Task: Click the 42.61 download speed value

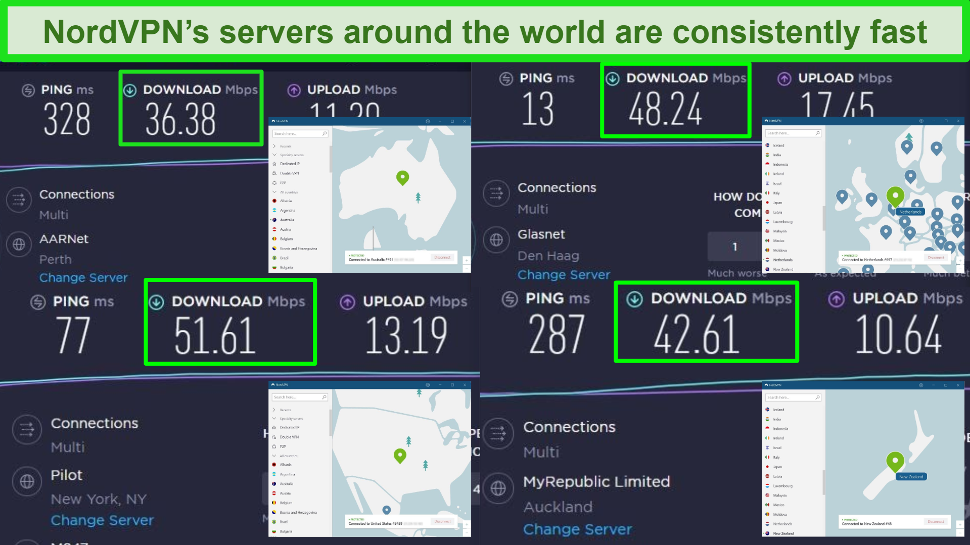Action: click(697, 334)
